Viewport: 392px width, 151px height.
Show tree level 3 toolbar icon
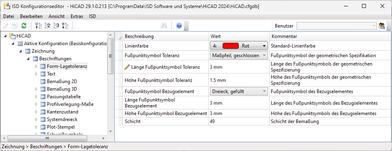(56, 26)
